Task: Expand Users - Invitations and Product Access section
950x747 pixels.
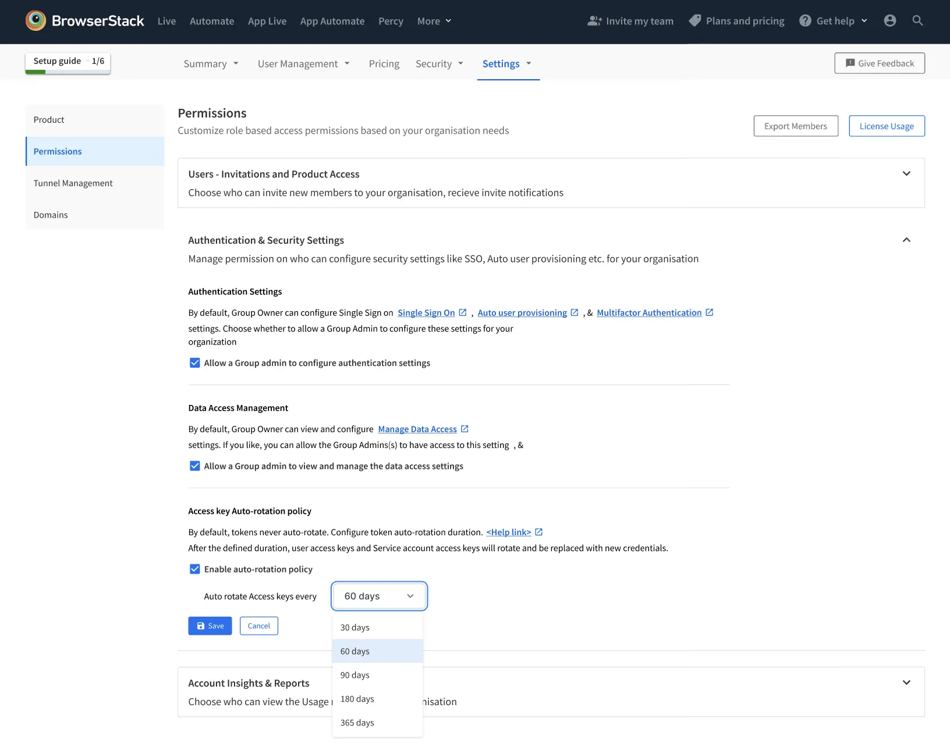Action: [x=906, y=173]
